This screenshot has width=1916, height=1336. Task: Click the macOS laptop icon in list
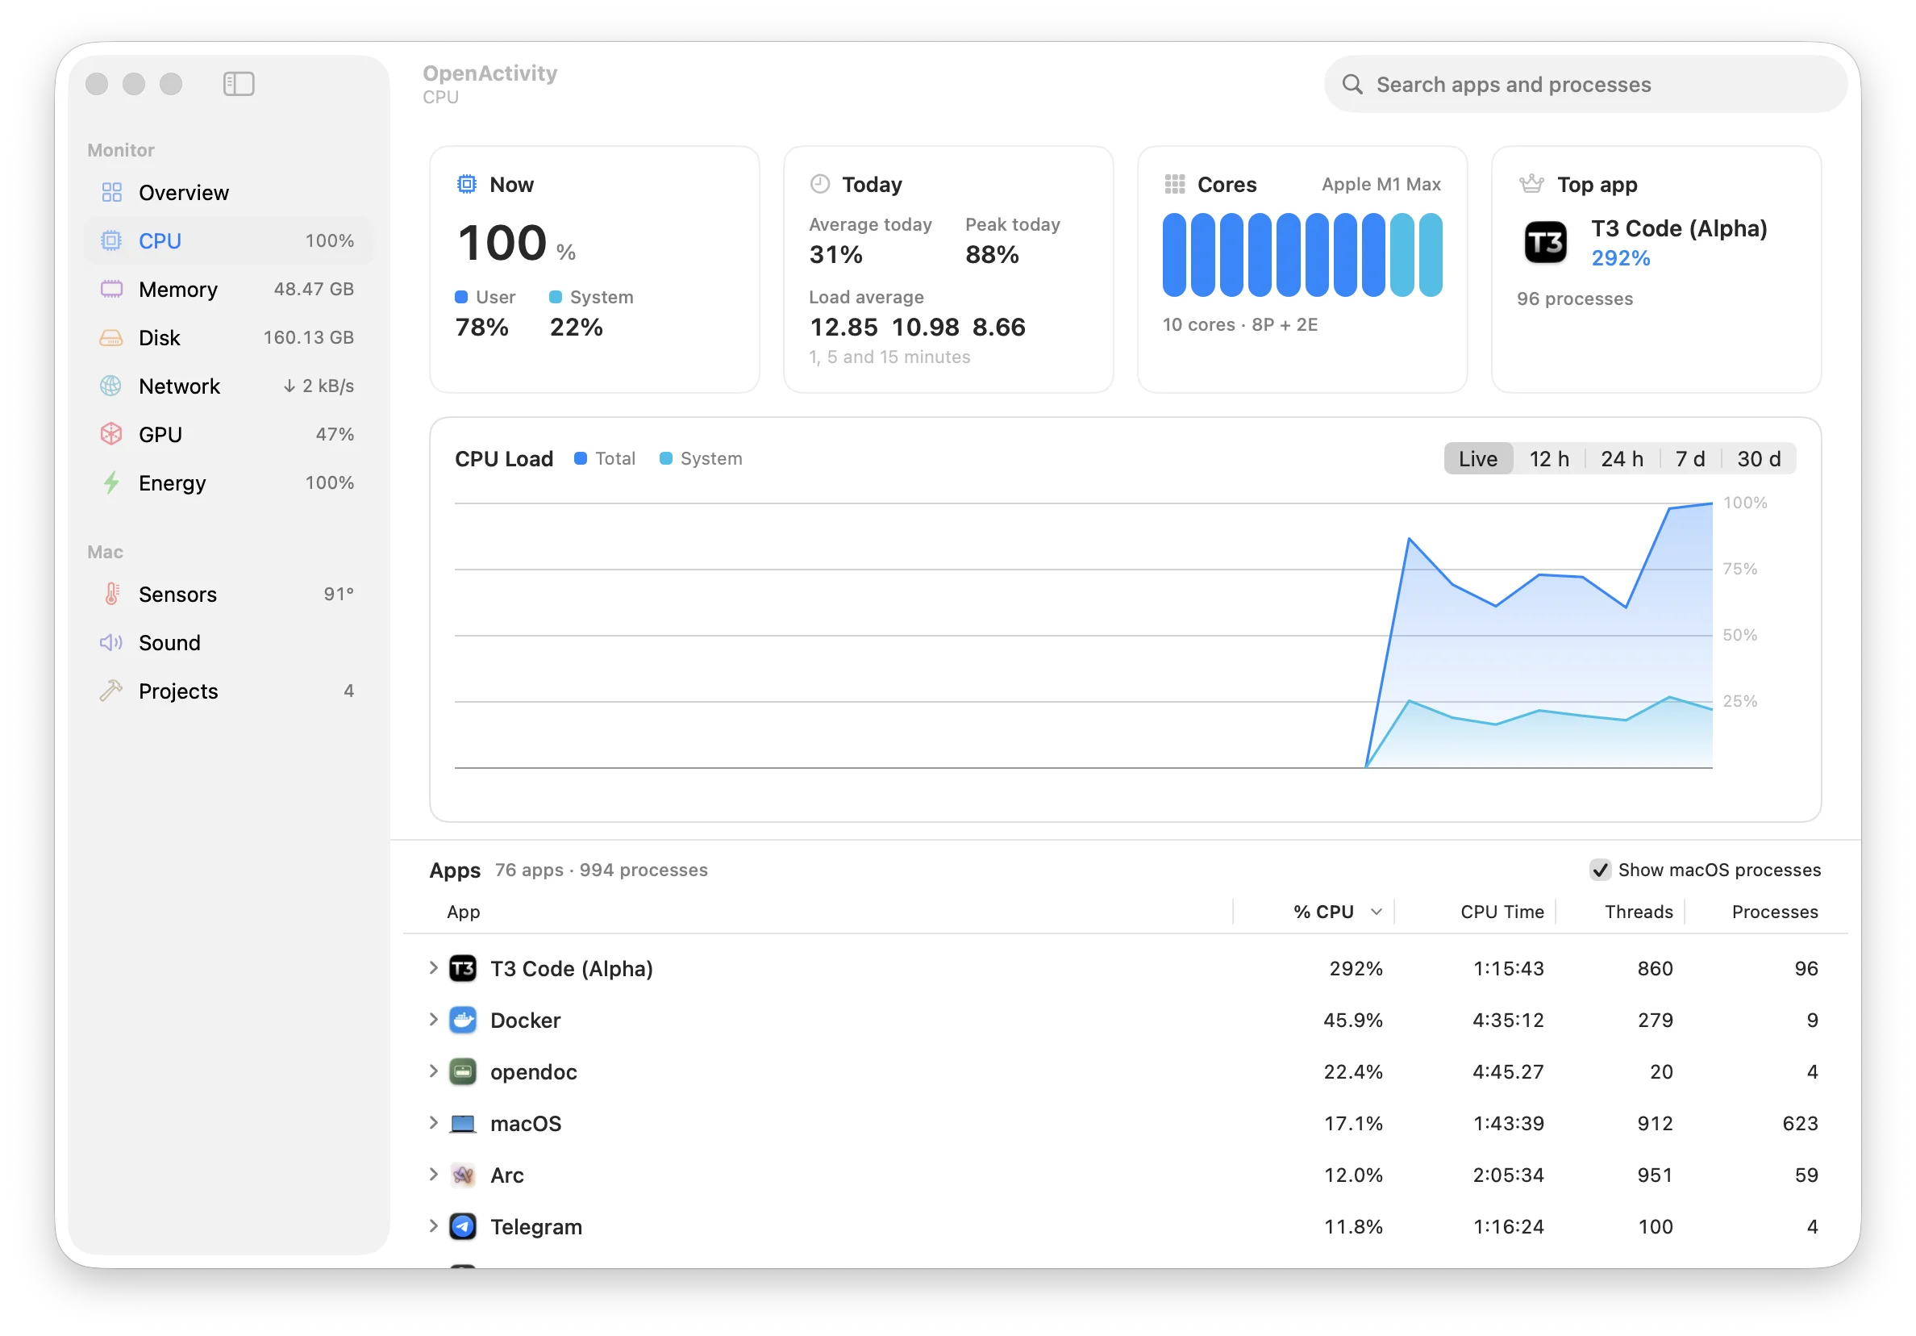tap(463, 1124)
